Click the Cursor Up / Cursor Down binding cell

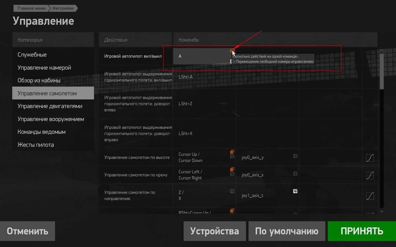(x=204, y=157)
